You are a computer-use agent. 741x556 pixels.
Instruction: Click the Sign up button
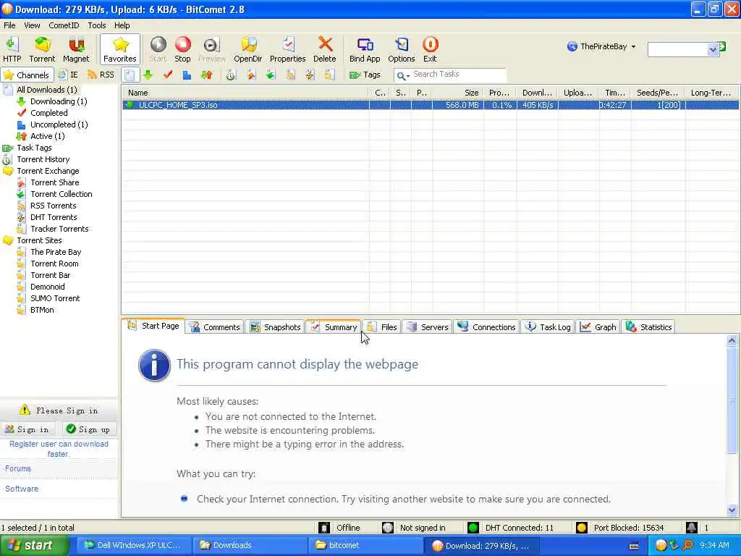[88, 429]
